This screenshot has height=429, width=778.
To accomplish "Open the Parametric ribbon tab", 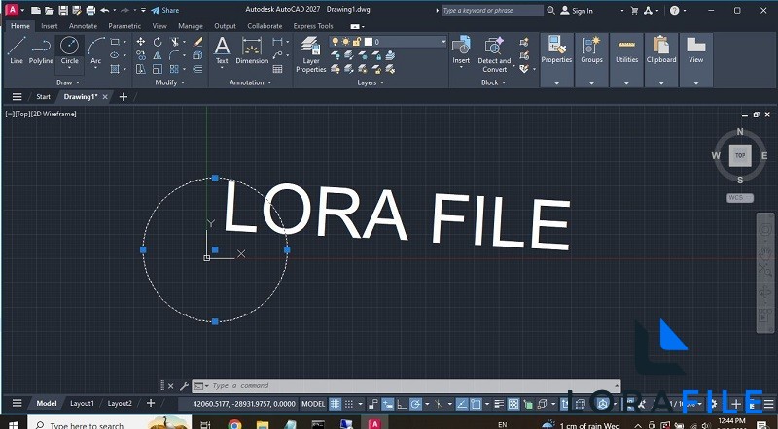I will [124, 26].
